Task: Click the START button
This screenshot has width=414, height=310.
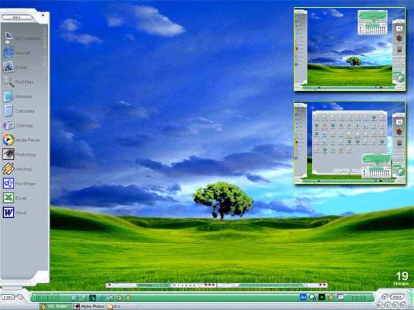Action: tap(8, 297)
